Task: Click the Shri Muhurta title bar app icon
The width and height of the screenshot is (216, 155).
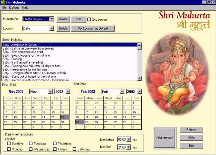Action: pos(3,2)
